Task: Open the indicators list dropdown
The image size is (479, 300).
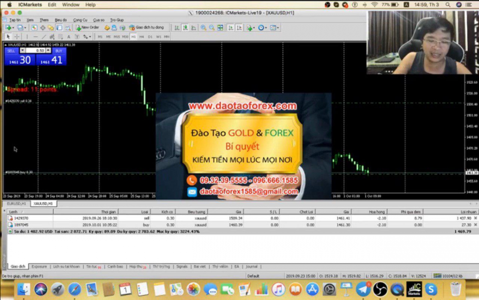Action: (251, 28)
